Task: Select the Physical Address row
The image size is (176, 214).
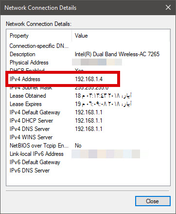Action: 88,63
